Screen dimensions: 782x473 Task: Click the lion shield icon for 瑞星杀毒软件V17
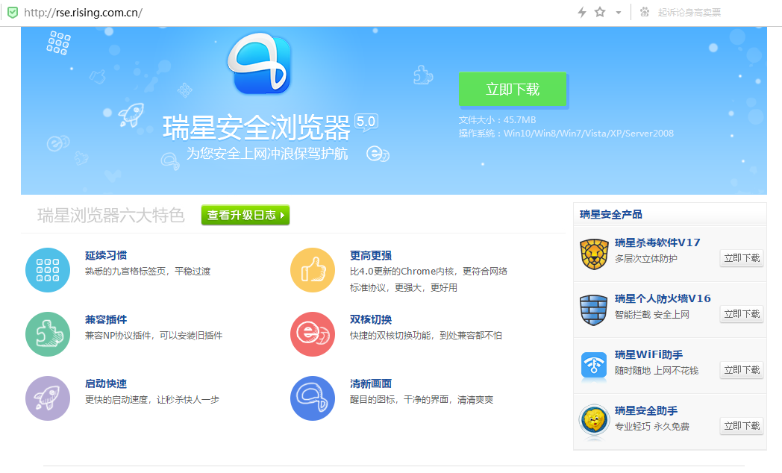point(594,254)
